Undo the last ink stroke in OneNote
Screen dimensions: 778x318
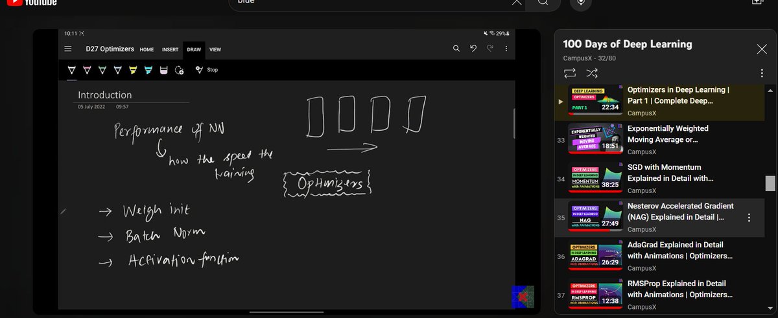[x=473, y=49]
